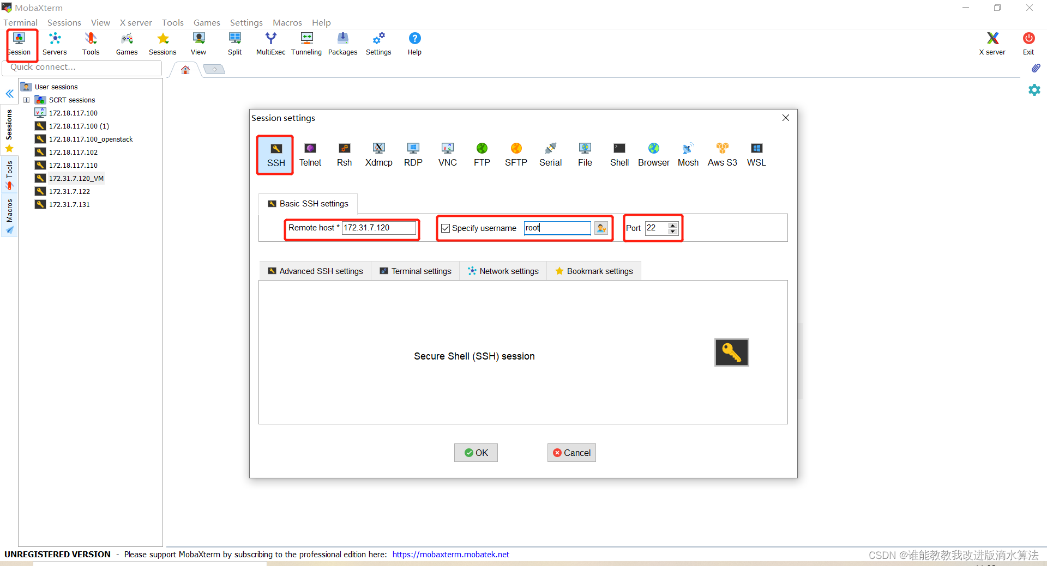Open the Settings gears toolbar icon
This screenshot has width=1047, height=566.
(378, 44)
